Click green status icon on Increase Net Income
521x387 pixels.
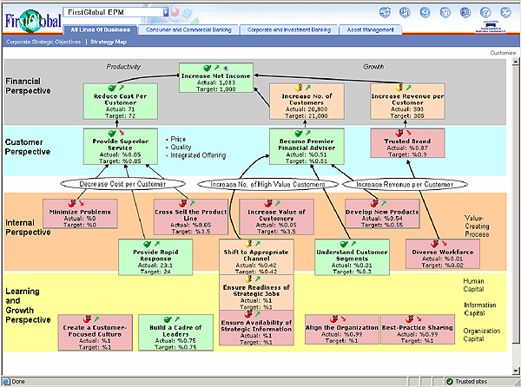[x=207, y=66]
